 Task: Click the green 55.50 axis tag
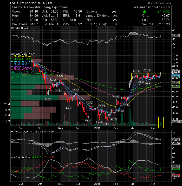click(x=175, y=86)
